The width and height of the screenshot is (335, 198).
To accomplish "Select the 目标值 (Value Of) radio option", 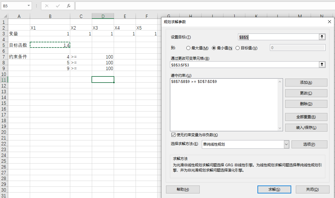I will tap(238, 48).
